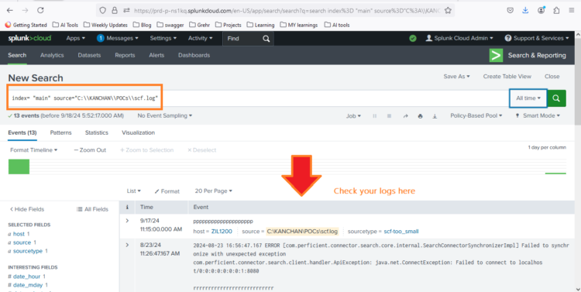The image size is (581, 292).
Task: Open the Alerts nav tab
Action: tap(156, 55)
